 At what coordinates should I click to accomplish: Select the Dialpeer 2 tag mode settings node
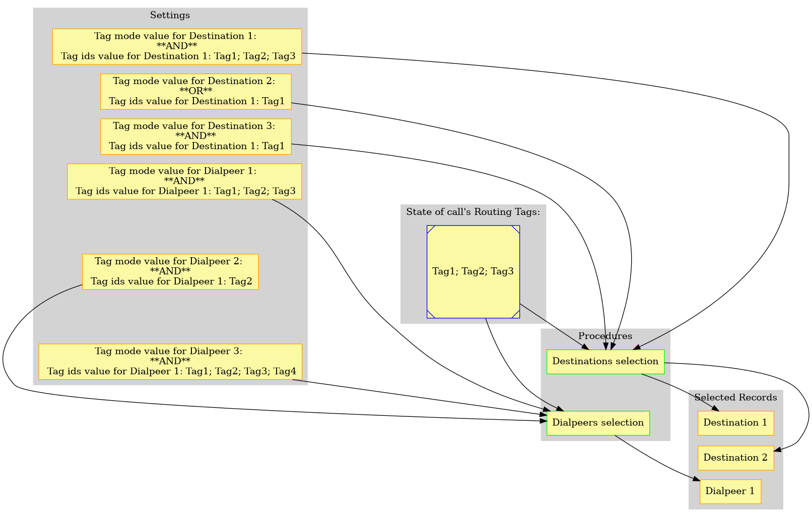pyautogui.click(x=170, y=271)
